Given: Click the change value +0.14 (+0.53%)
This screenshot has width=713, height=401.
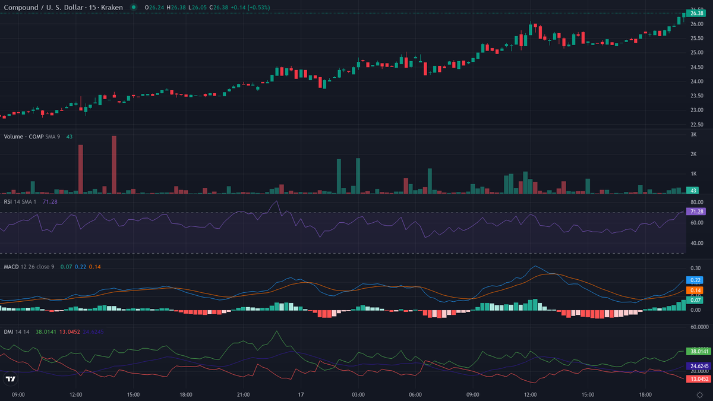Looking at the screenshot, I should [251, 7].
